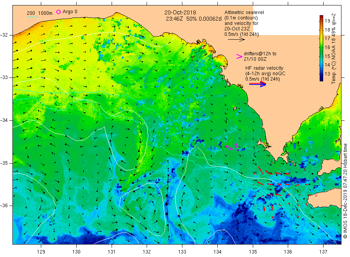
Task: Click the 'HF radar velocity' legend text
Action: [264, 68]
